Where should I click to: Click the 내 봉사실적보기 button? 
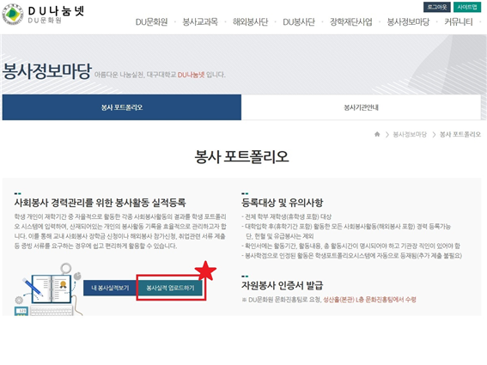tap(110, 288)
